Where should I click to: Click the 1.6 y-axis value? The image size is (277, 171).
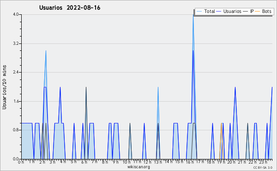16,101
